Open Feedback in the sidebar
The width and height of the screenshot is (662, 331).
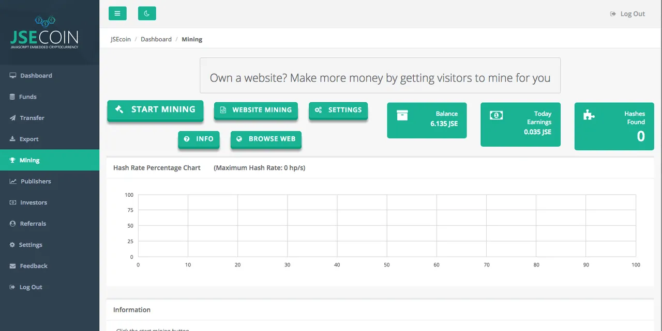[x=50, y=266]
